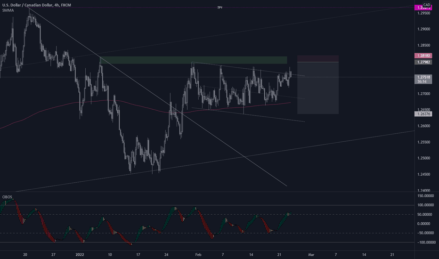Click the 1.25000 price scale value
This screenshot has width=439, height=259.
tap(423, 158)
